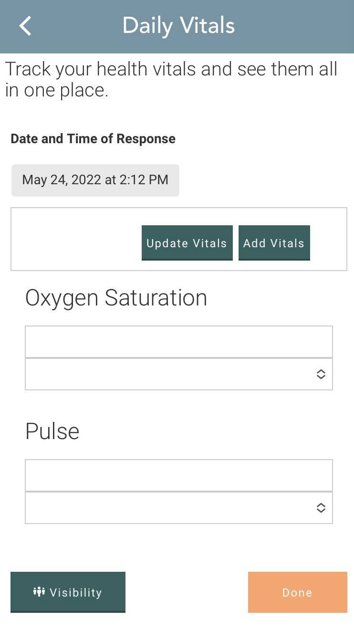Click the empty area inside the vitals action box

(x=72, y=239)
